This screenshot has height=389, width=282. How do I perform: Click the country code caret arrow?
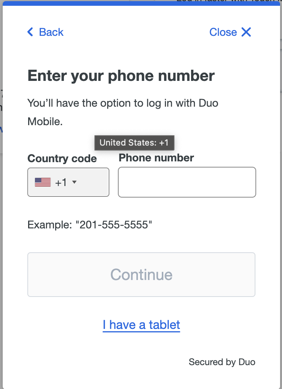[x=75, y=182]
